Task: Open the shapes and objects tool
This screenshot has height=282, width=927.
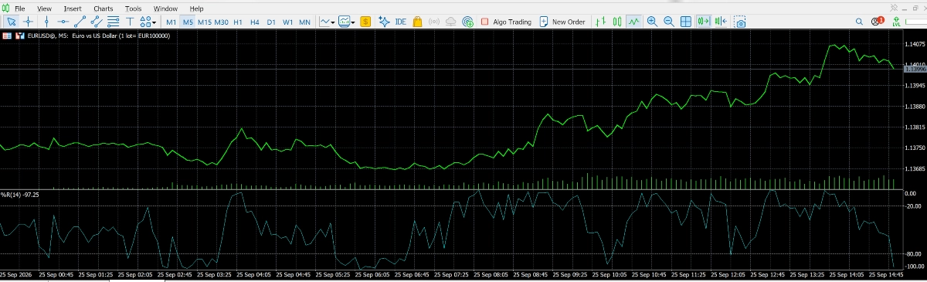Action: tap(144, 22)
